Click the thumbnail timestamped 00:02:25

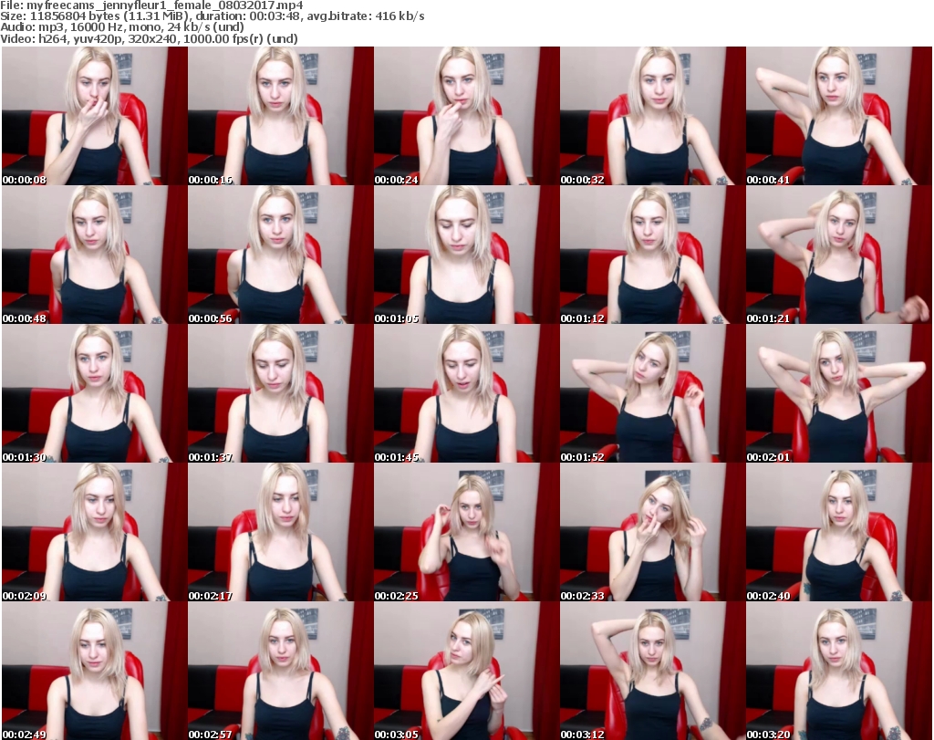pyautogui.click(x=466, y=533)
